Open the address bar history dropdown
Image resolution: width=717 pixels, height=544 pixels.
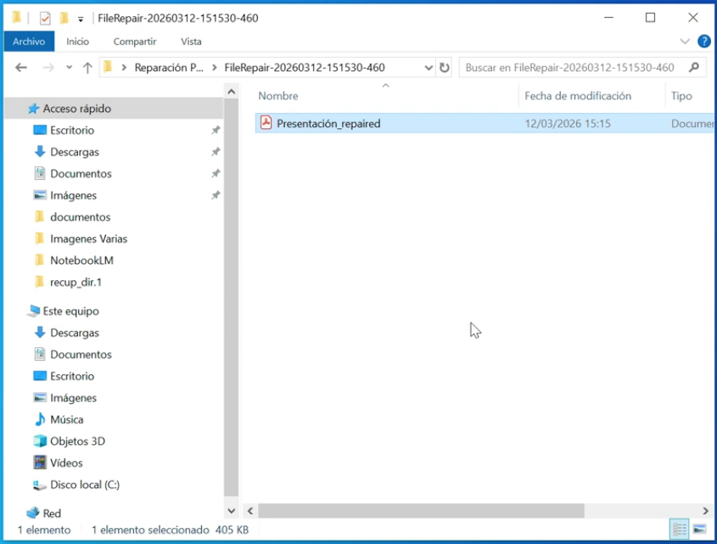click(428, 68)
